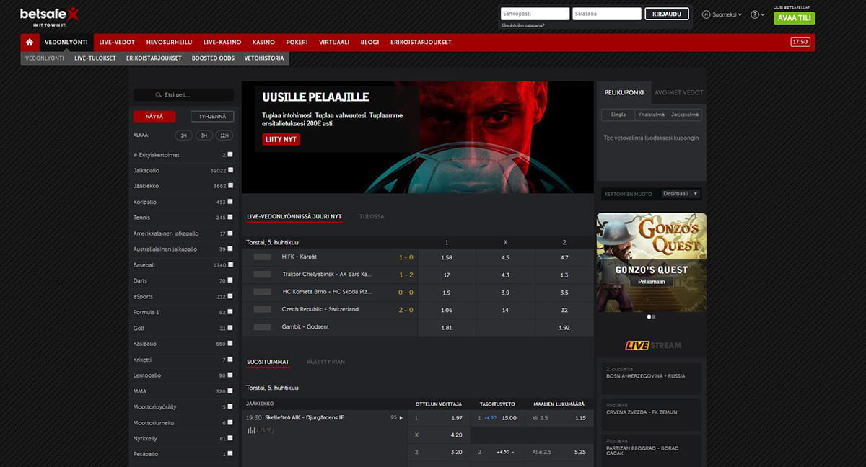
Task: Pick draw odds 4.3 for Traktor Chelyabinsk match
Action: coord(505,275)
